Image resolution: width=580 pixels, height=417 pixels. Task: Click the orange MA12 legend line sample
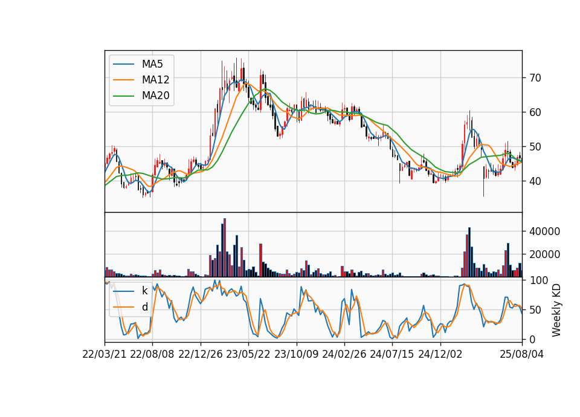point(123,80)
